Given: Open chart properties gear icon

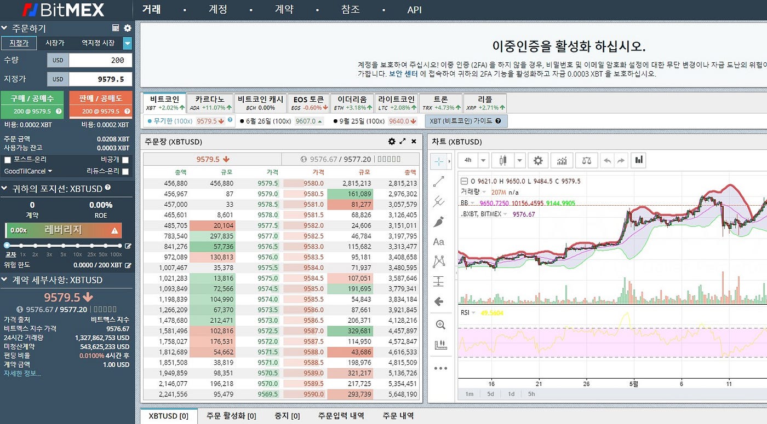Looking at the screenshot, I should pyautogui.click(x=538, y=160).
